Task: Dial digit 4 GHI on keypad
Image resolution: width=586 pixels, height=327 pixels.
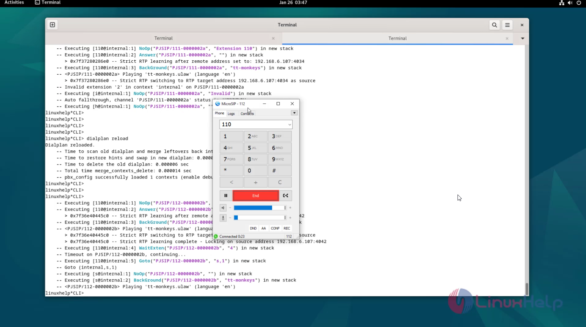Action: tap(231, 148)
